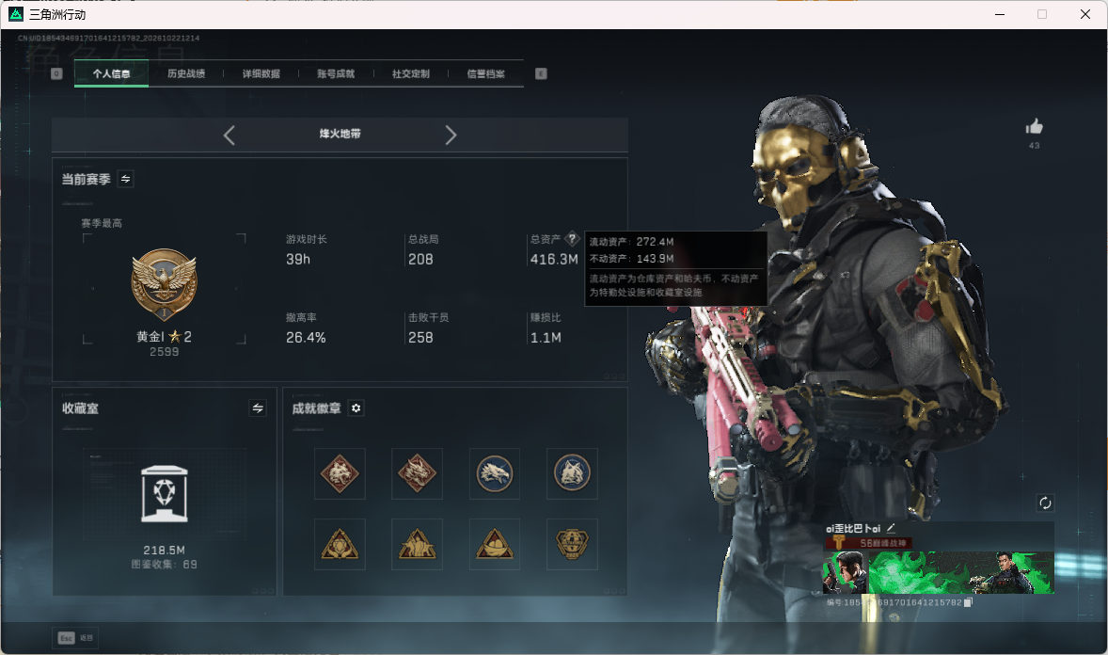
Task: Toggle collection room swap icon
Action: [x=258, y=408]
